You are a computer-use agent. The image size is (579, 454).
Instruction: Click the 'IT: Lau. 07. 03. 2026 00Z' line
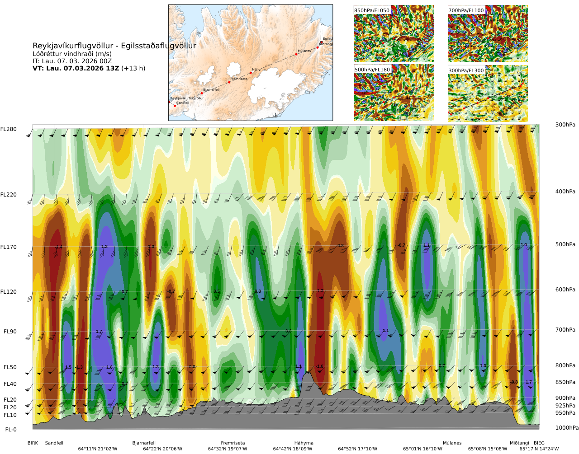pyautogui.click(x=72, y=61)
